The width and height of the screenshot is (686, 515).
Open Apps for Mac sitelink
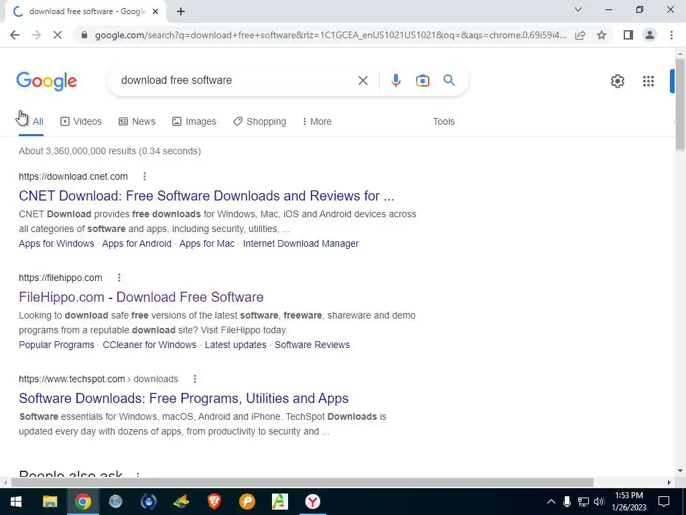pos(207,243)
